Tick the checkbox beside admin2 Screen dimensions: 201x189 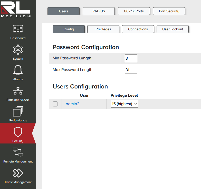pos(55,104)
